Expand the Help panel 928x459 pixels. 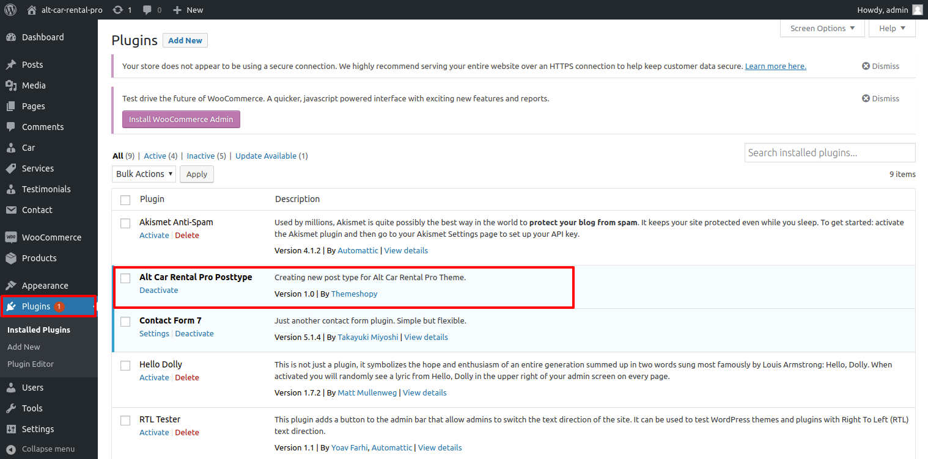click(x=892, y=29)
